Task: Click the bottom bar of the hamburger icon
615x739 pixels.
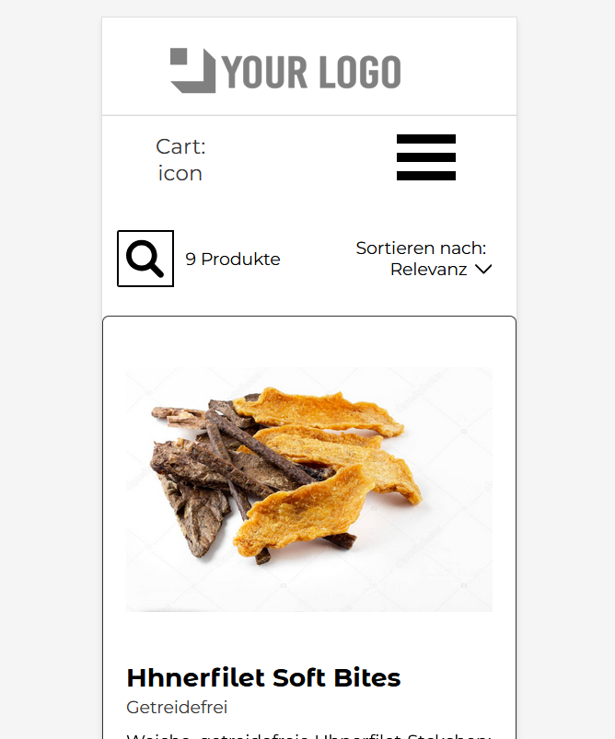Action: pos(426,177)
